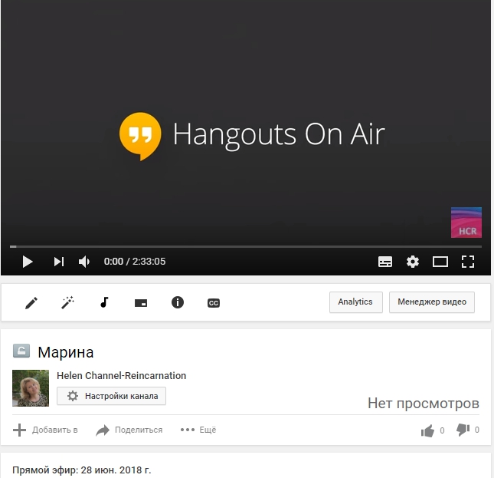494x478 pixels.
Task: Play the Hangouts On Air video
Action: (28, 262)
